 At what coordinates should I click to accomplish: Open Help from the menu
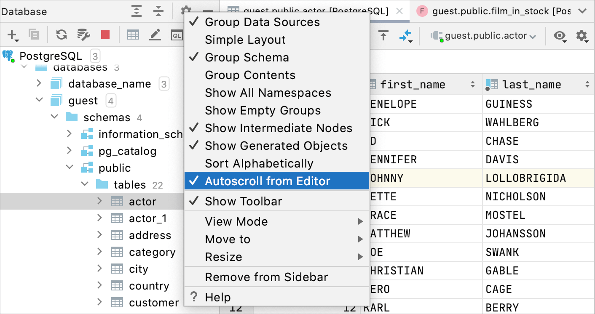click(x=217, y=297)
